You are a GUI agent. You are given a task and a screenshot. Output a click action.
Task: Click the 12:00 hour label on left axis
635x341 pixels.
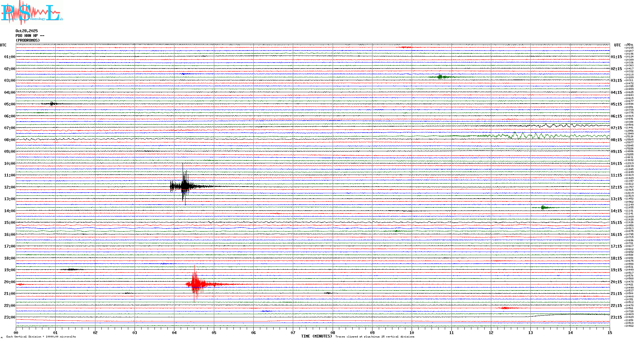[9, 187]
